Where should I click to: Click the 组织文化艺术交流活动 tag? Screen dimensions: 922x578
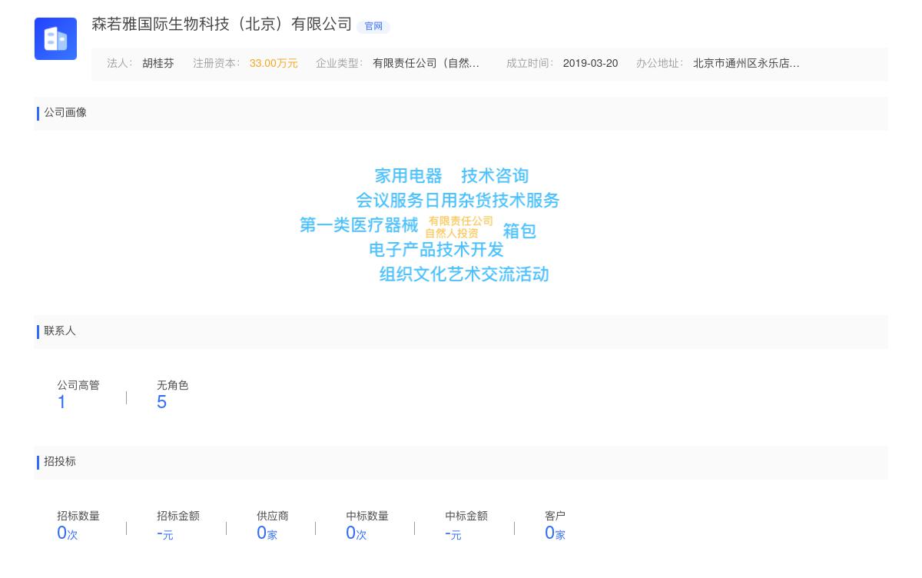[x=464, y=274]
